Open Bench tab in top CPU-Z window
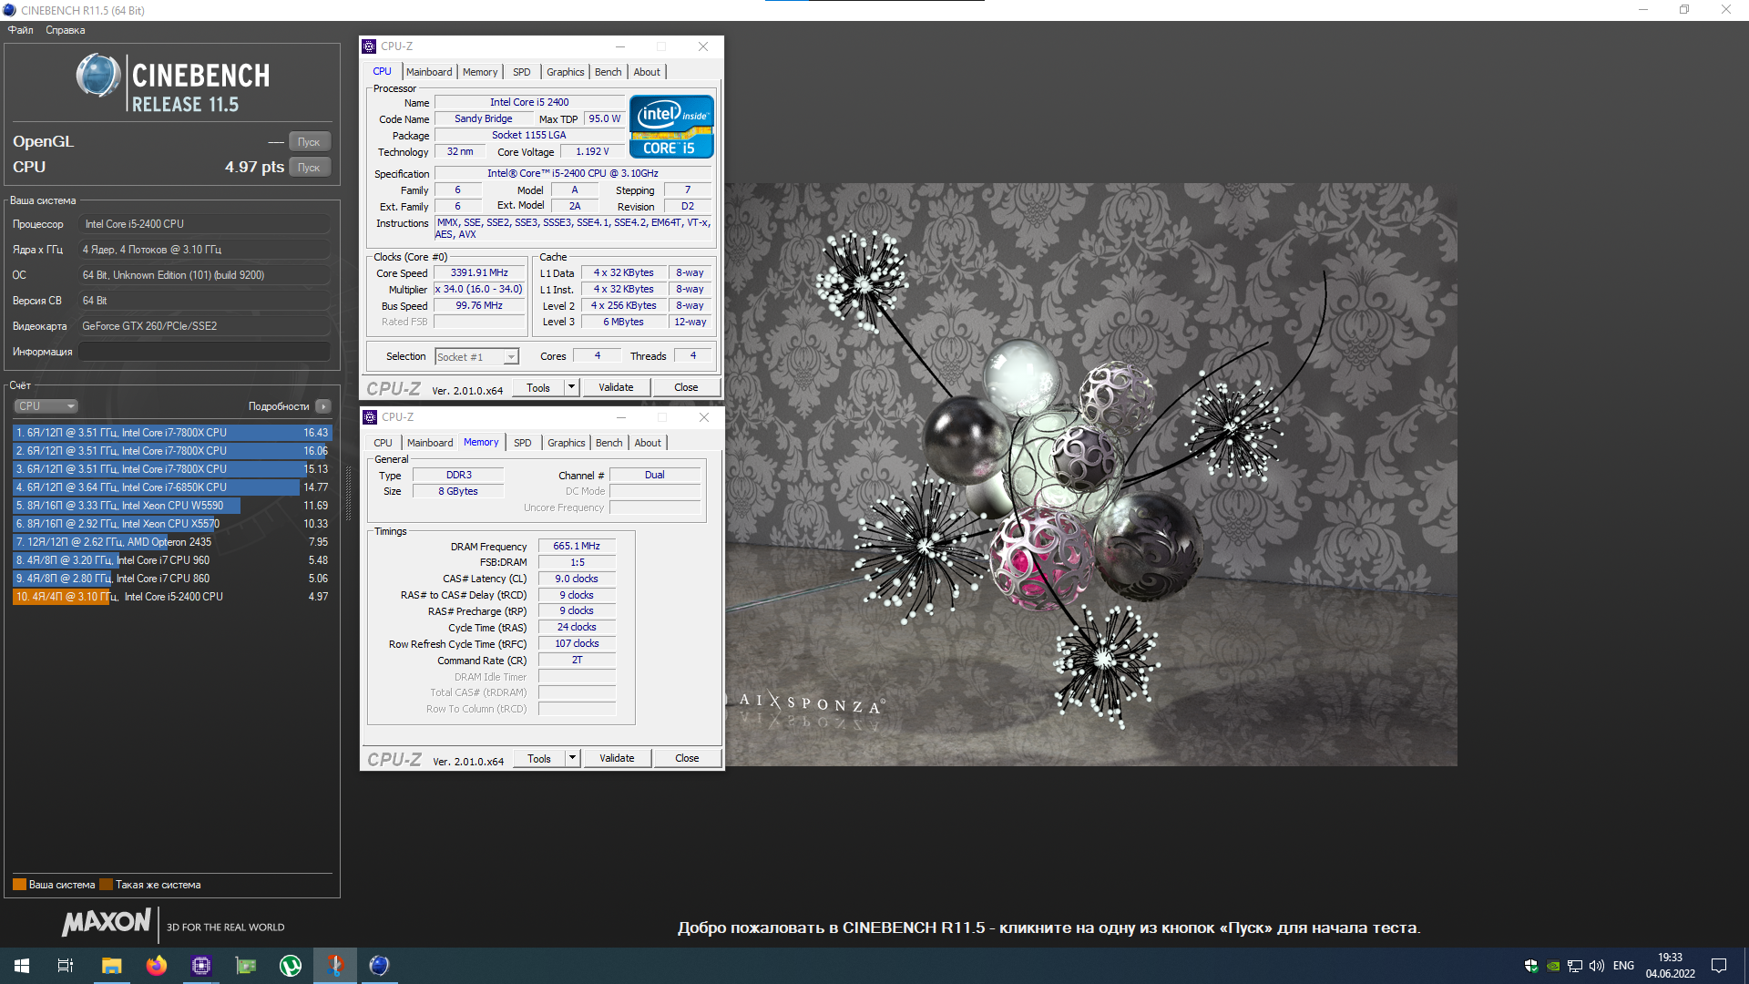 609,72
